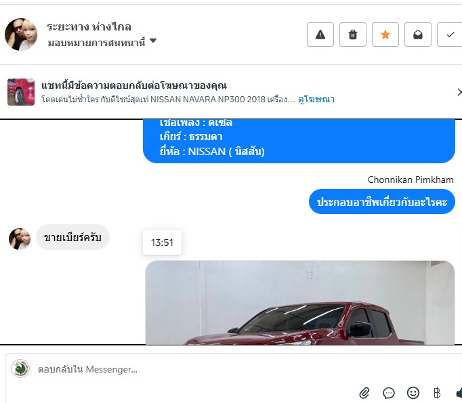Screen dimensions: 462x403
Task: Send a thumbs-up like
Action: pyautogui.click(x=459, y=393)
